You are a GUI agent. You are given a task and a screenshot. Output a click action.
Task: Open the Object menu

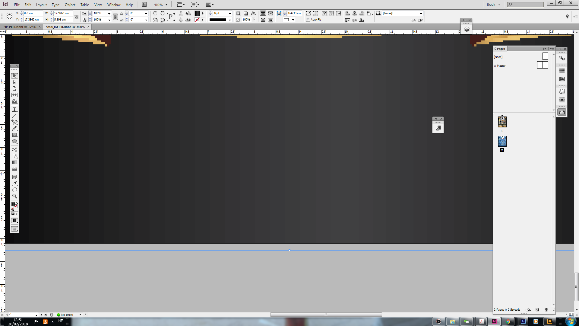click(70, 5)
